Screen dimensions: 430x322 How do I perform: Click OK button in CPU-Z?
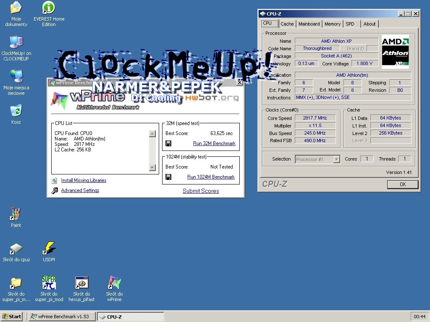click(x=403, y=184)
